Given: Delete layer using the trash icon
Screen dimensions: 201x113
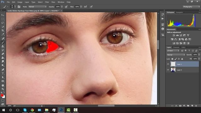Looking at the screenshot, I should [x=196, y=106].
